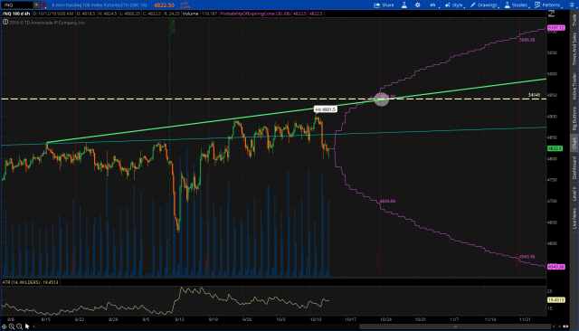The width and height of the screenshot is (579, 331).
Task: Click the magenta 5107.12 axis tag
Action: tap(556, 28)
